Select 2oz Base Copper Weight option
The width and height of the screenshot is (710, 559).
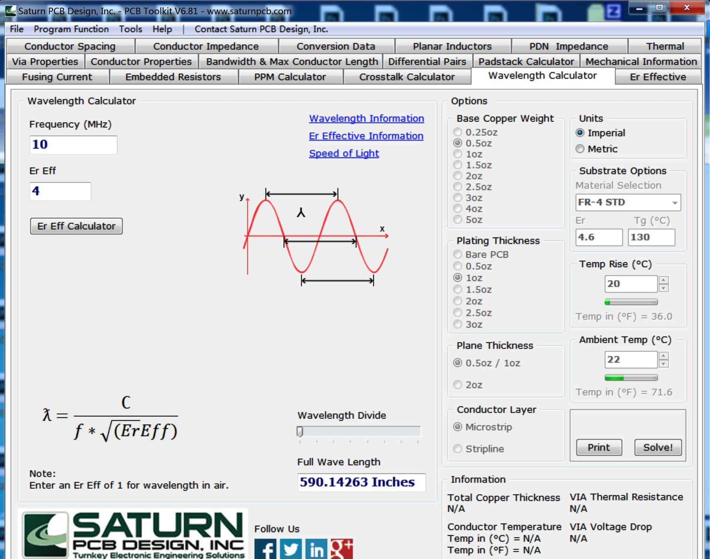pos(458,176)
